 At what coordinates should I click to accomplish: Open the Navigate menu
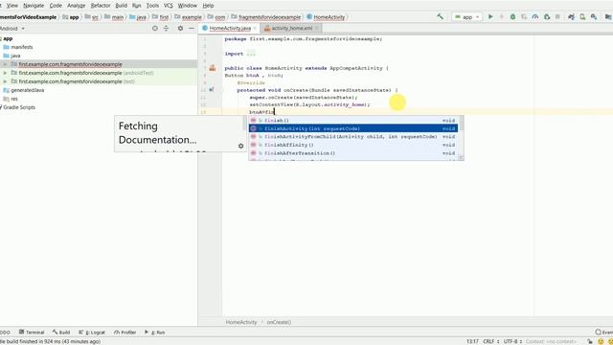click(34, 6)
